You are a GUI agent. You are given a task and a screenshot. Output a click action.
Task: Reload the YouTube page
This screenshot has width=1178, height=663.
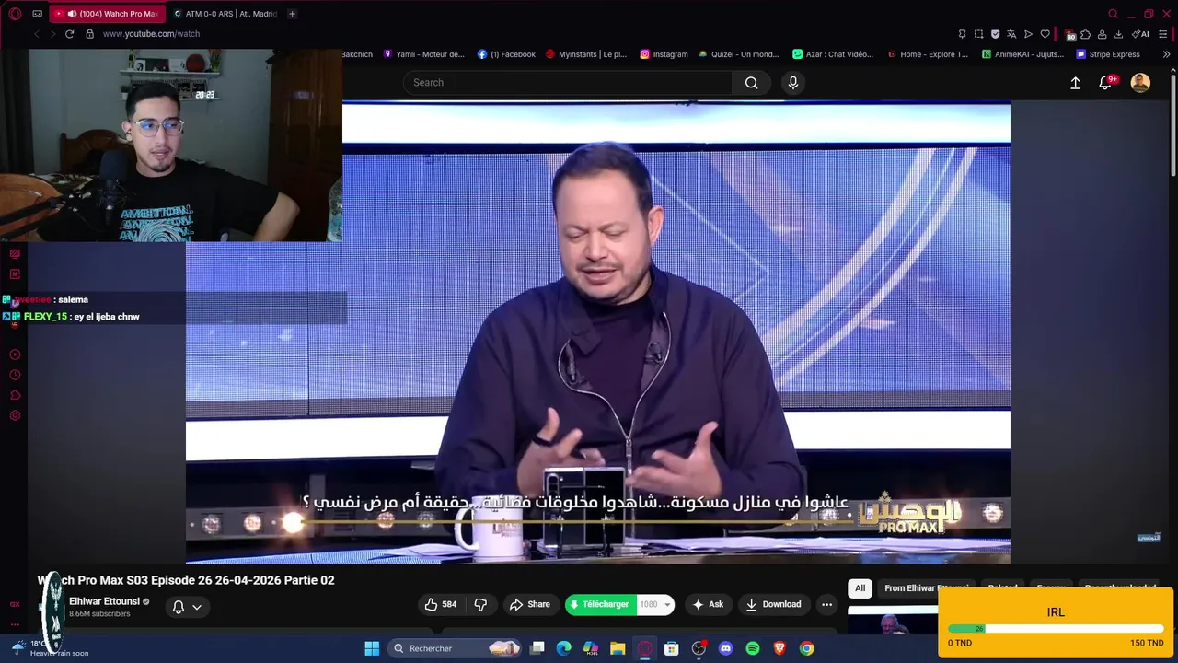tap(69, 34)
